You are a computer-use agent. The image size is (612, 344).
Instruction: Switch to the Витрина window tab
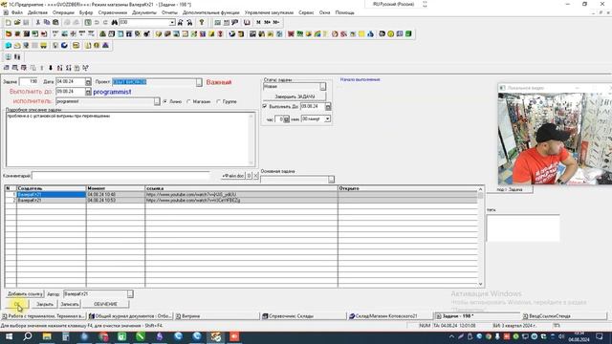[216, 316]
